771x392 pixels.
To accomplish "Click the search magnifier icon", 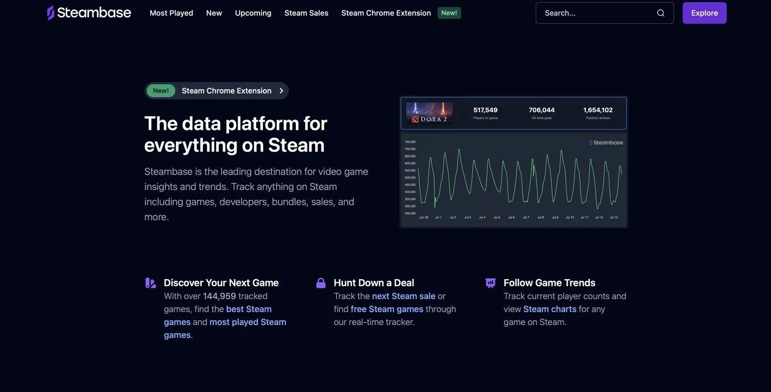I will 660,13.
